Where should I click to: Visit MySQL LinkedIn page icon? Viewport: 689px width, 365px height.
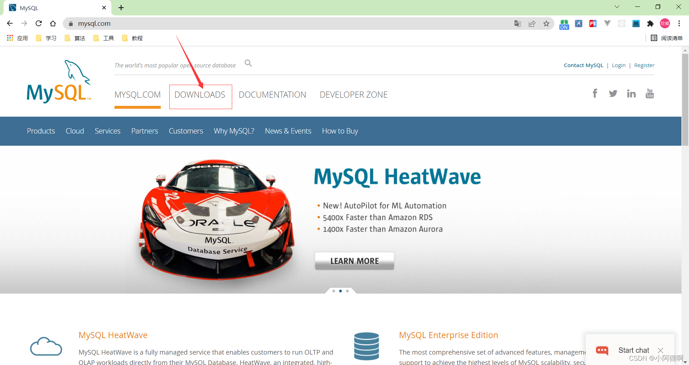[x=631, y=94]
